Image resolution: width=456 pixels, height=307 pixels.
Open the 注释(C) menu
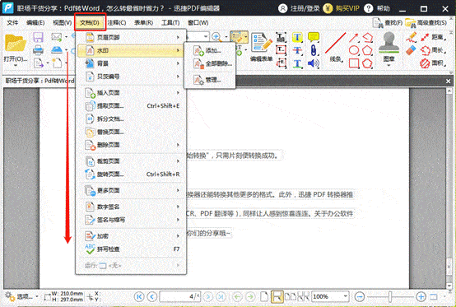click(117, 23)
